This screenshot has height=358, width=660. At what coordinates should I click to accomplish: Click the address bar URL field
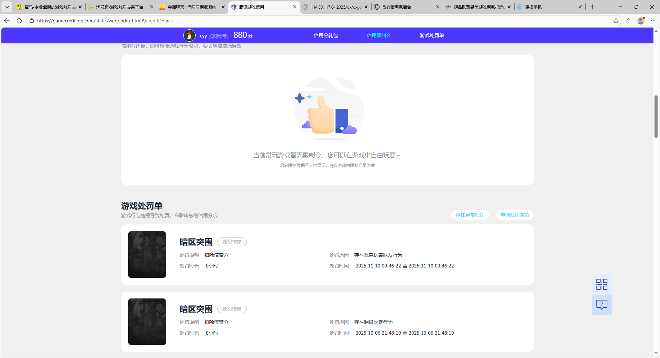(309, 21)
